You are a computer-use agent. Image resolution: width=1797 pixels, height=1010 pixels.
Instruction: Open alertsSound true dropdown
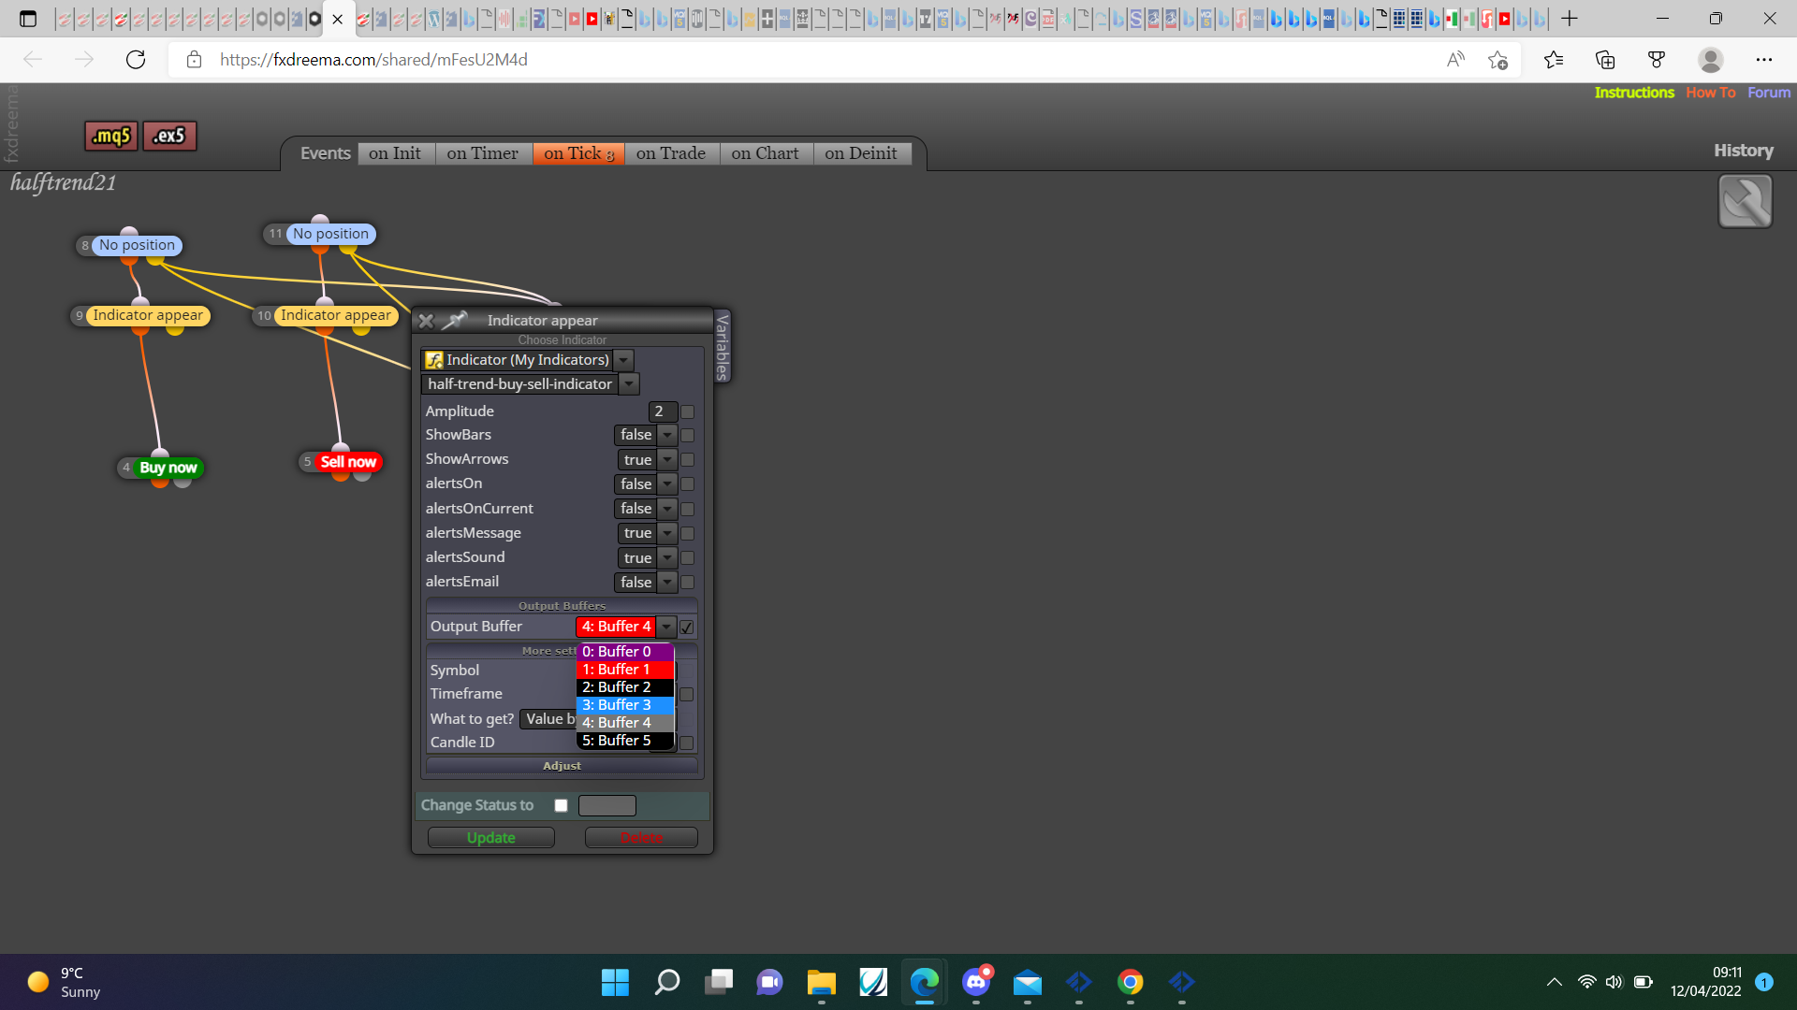(x=666, y=557)
